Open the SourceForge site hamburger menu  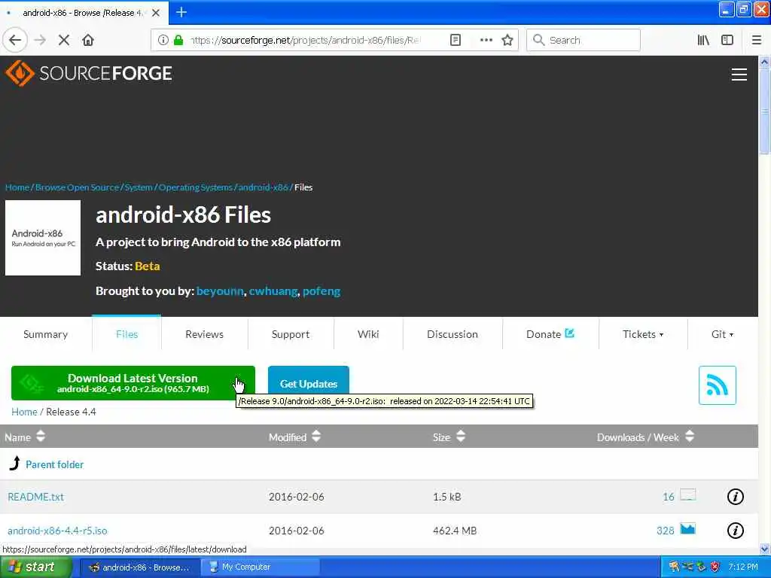[x=739, y=75]
